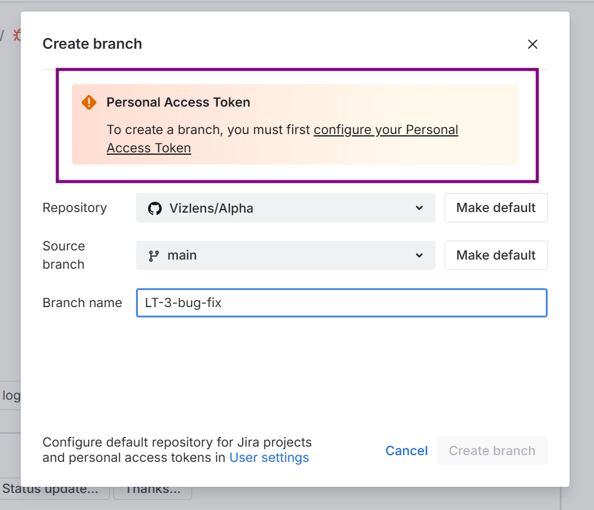This screenshot has width=594, height=510.
Task: Click the Create branch button
Action: click(x=492, y=451)
